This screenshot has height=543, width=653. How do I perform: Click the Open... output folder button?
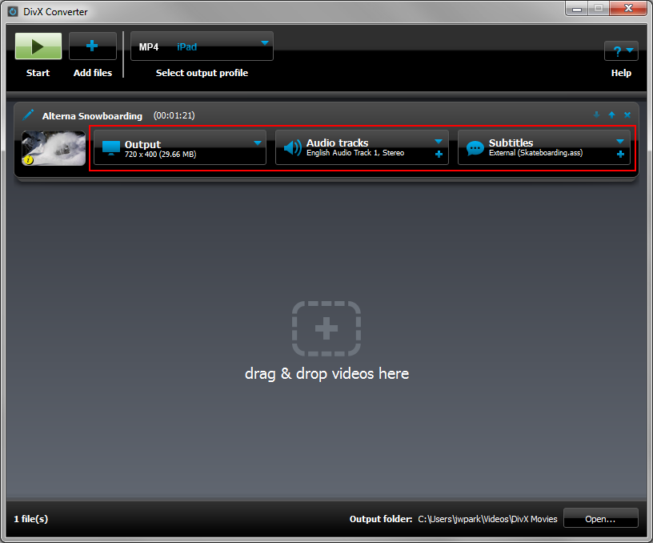[x=600, y=519]
